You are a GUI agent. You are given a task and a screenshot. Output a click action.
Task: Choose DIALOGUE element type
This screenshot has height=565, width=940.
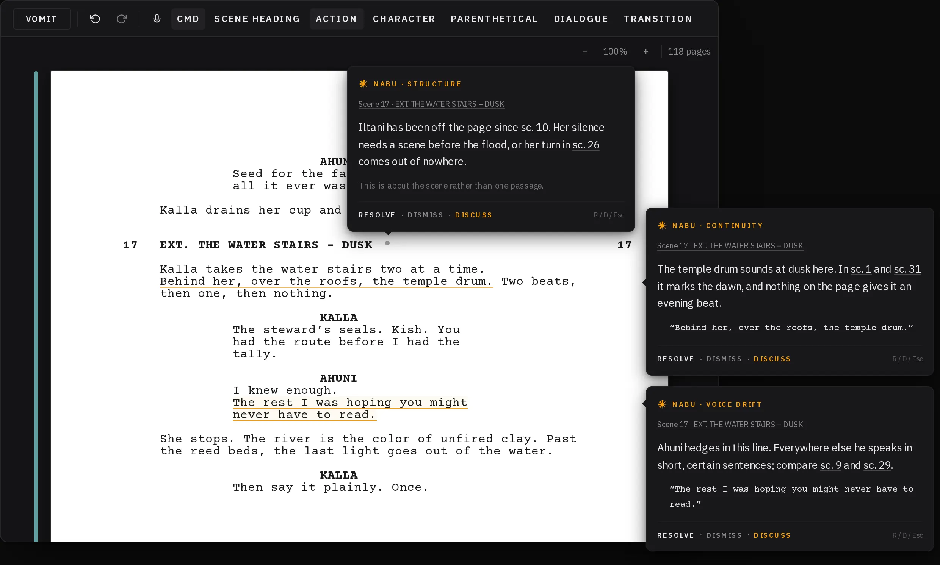(x=581, y=19)
